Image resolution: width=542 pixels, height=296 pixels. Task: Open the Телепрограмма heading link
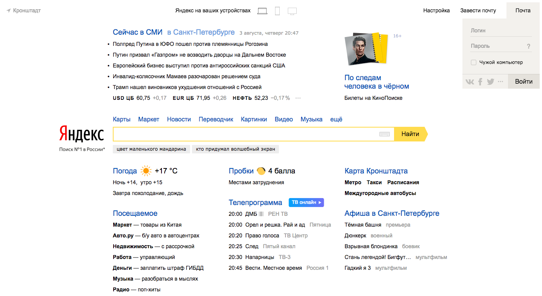coord(255,202)
